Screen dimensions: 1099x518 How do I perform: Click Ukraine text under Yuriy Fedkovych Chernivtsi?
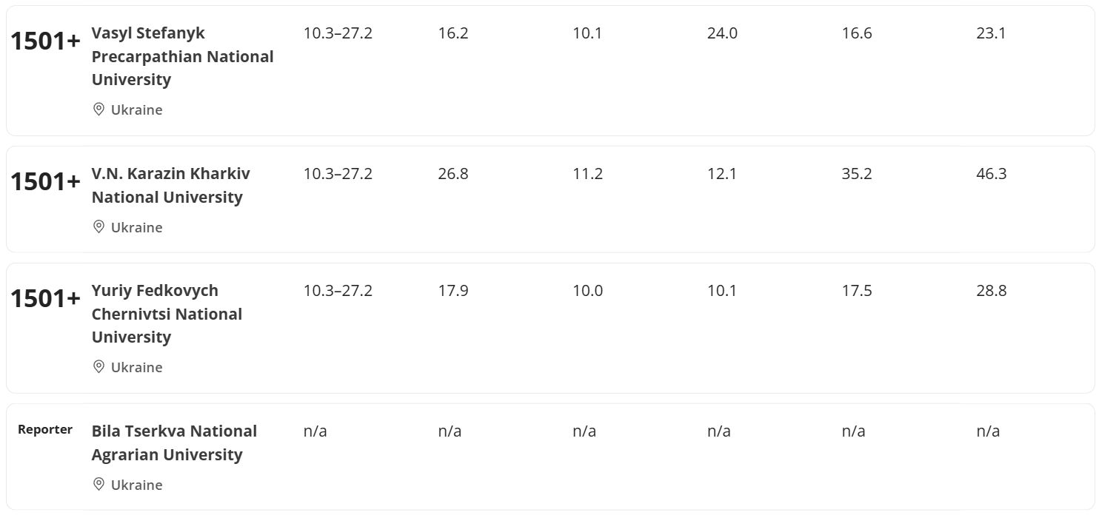[x=136, y=367]
